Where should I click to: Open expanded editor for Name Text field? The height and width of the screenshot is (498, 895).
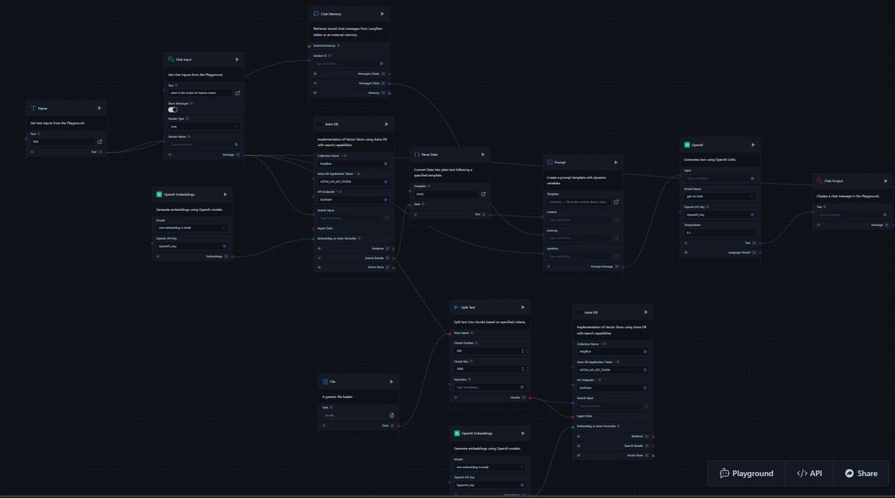[x=100, y=142]
